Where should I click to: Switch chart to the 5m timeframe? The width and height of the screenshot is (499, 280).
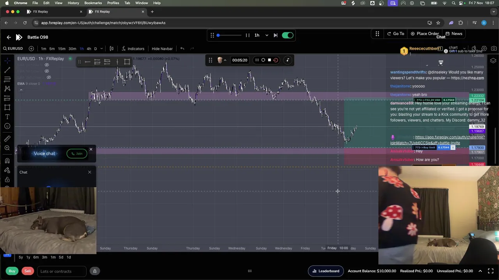tap(52, 49)
